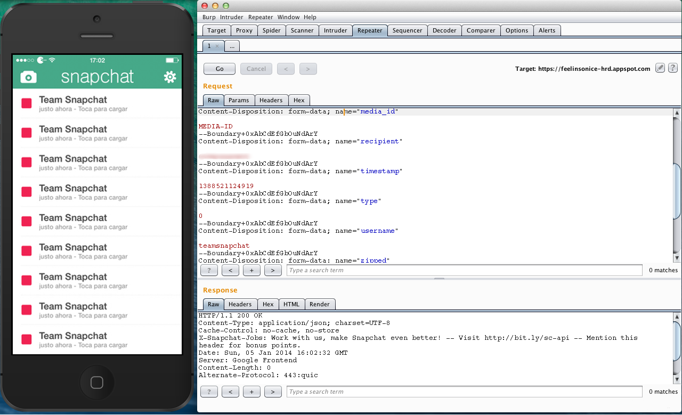Click the request pane scroll down arrow
Viewport: 682px width, 415px height.
677,258
